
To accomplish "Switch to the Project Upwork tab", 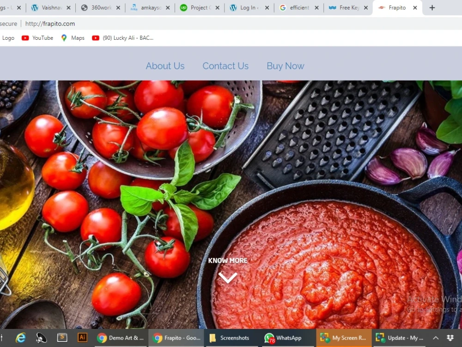I will (199, 8).
